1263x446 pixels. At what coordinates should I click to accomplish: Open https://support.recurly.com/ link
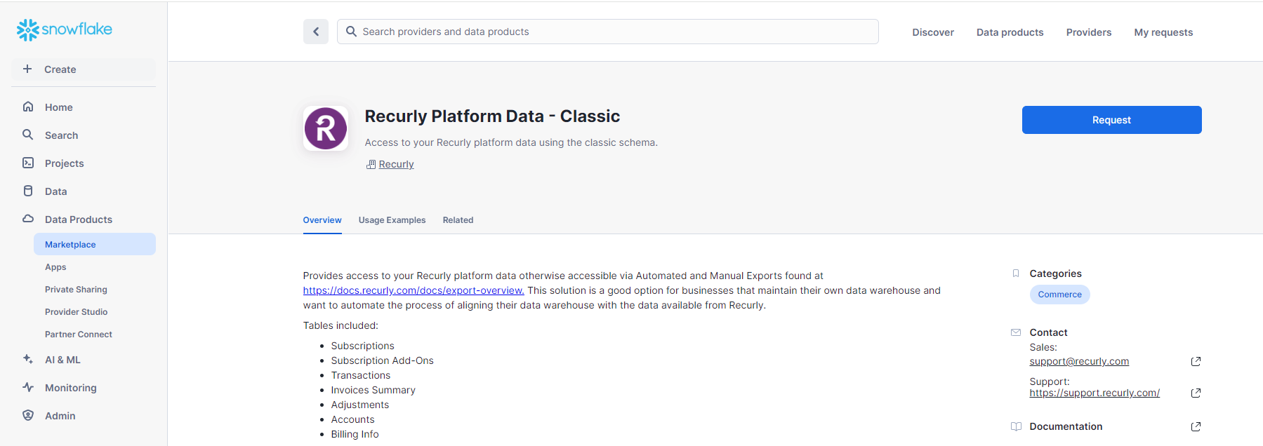pyautogui.click(x=1095, y=393)
